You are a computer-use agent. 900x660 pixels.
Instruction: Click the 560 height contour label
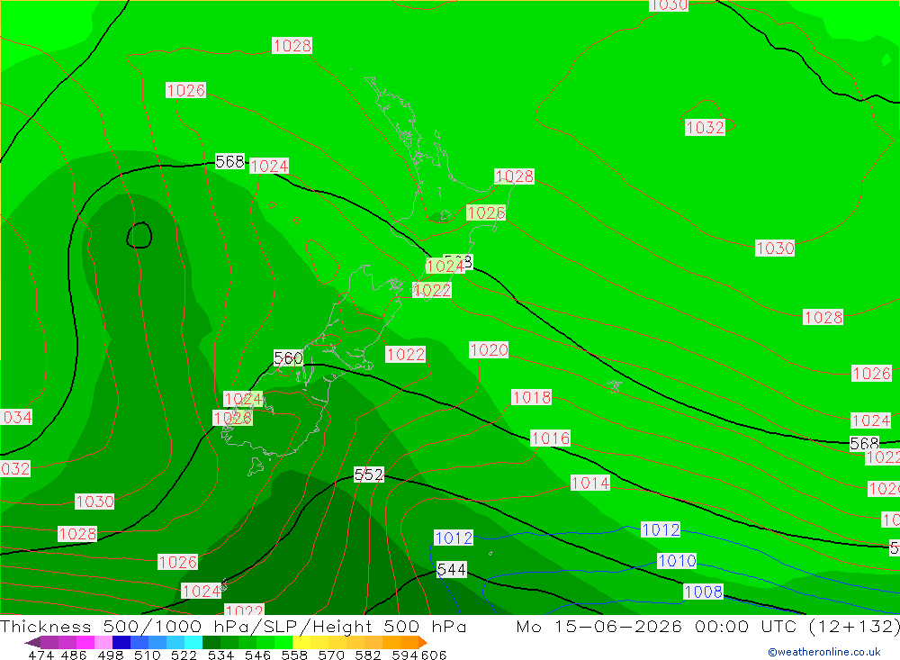click(x=288, y=358)
